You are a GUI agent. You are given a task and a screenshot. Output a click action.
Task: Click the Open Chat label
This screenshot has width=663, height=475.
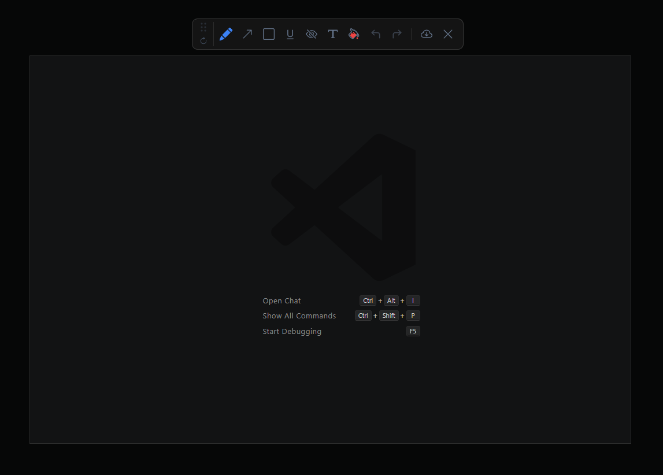pos(282,301)
